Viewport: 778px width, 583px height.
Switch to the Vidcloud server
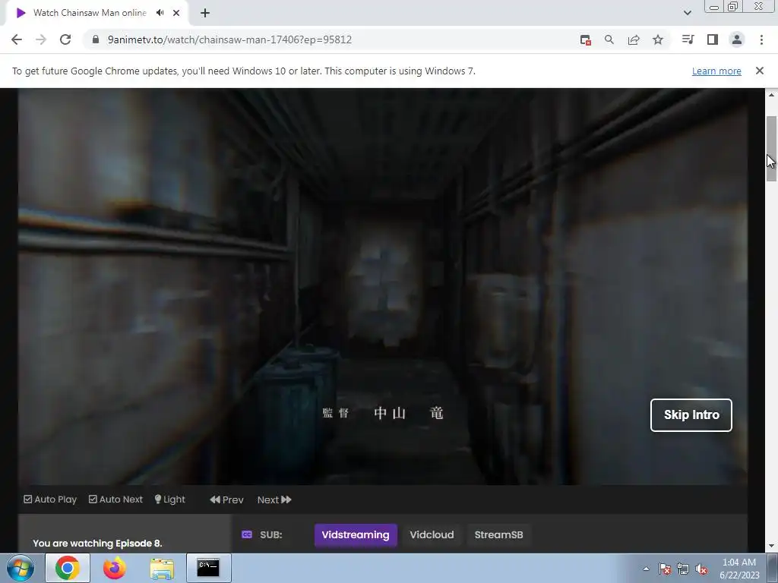point(432,535)
